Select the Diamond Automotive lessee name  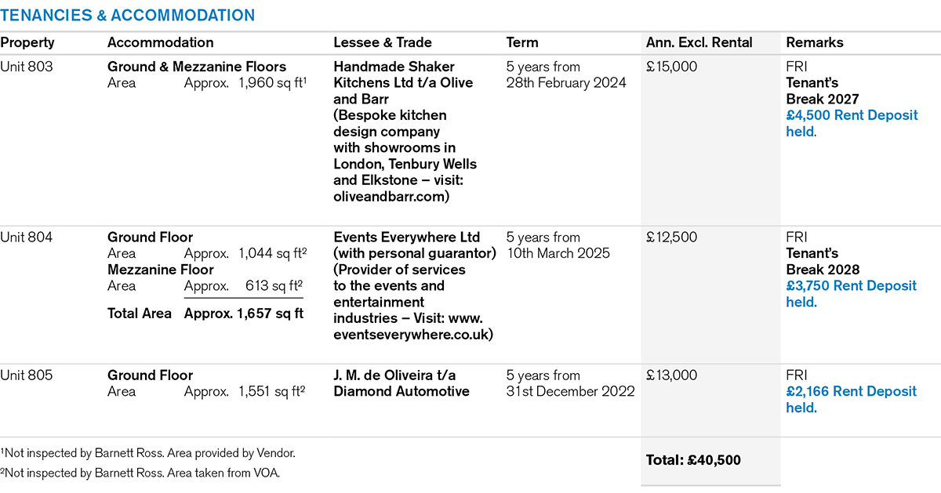pyautogui.click(x=401, y=391)
